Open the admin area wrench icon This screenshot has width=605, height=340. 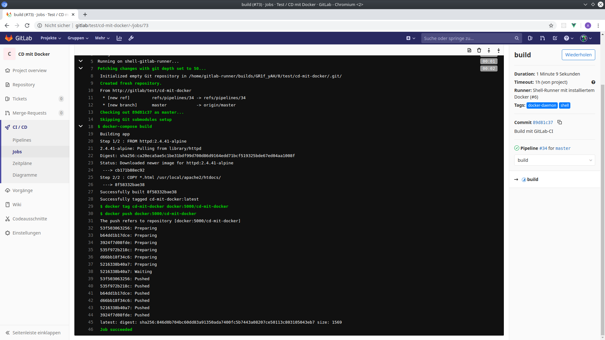click(131, 38)
